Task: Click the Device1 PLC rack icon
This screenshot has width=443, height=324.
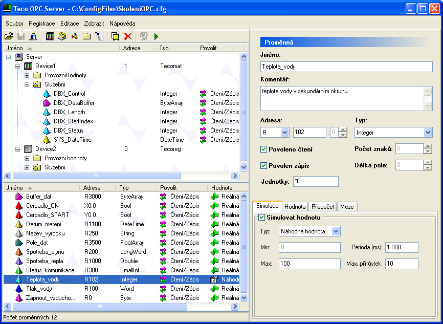Action: [x=28, y=66]
